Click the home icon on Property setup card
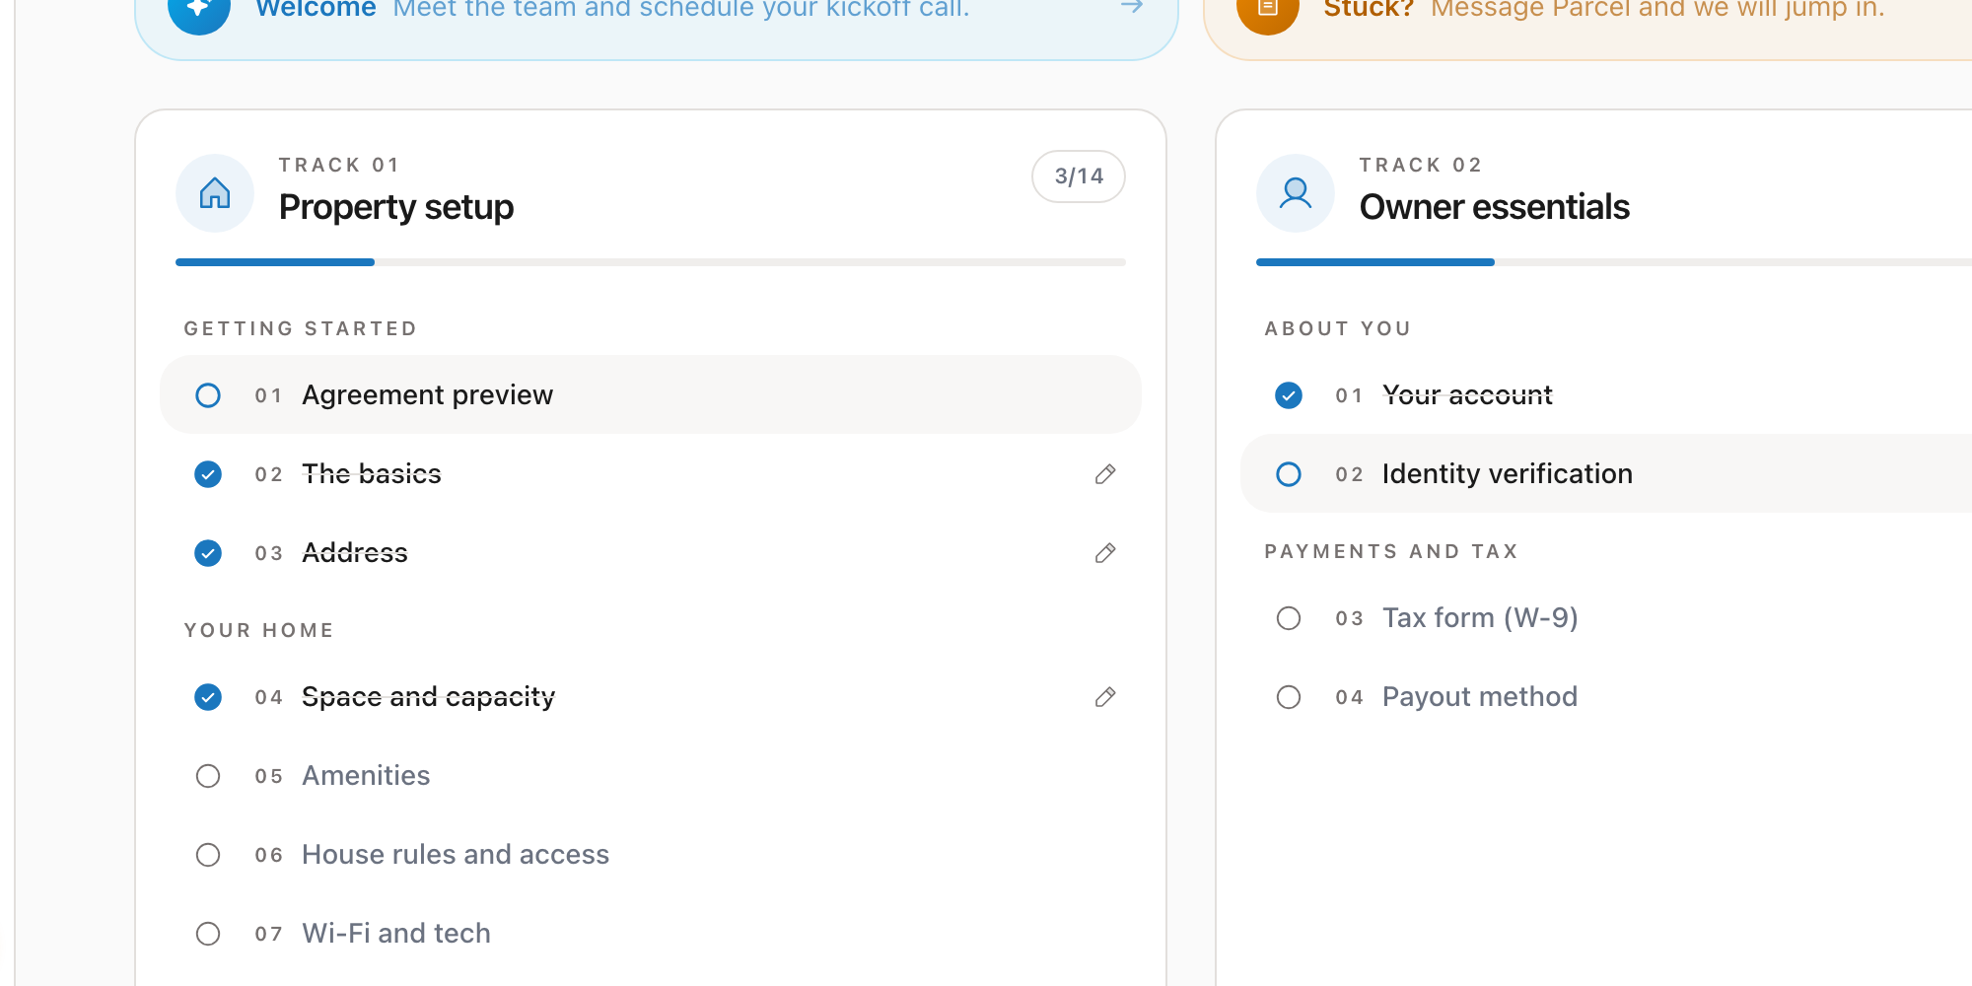Image resolution: width=1972 pixels, height=986 pixels. pos(214,193)
